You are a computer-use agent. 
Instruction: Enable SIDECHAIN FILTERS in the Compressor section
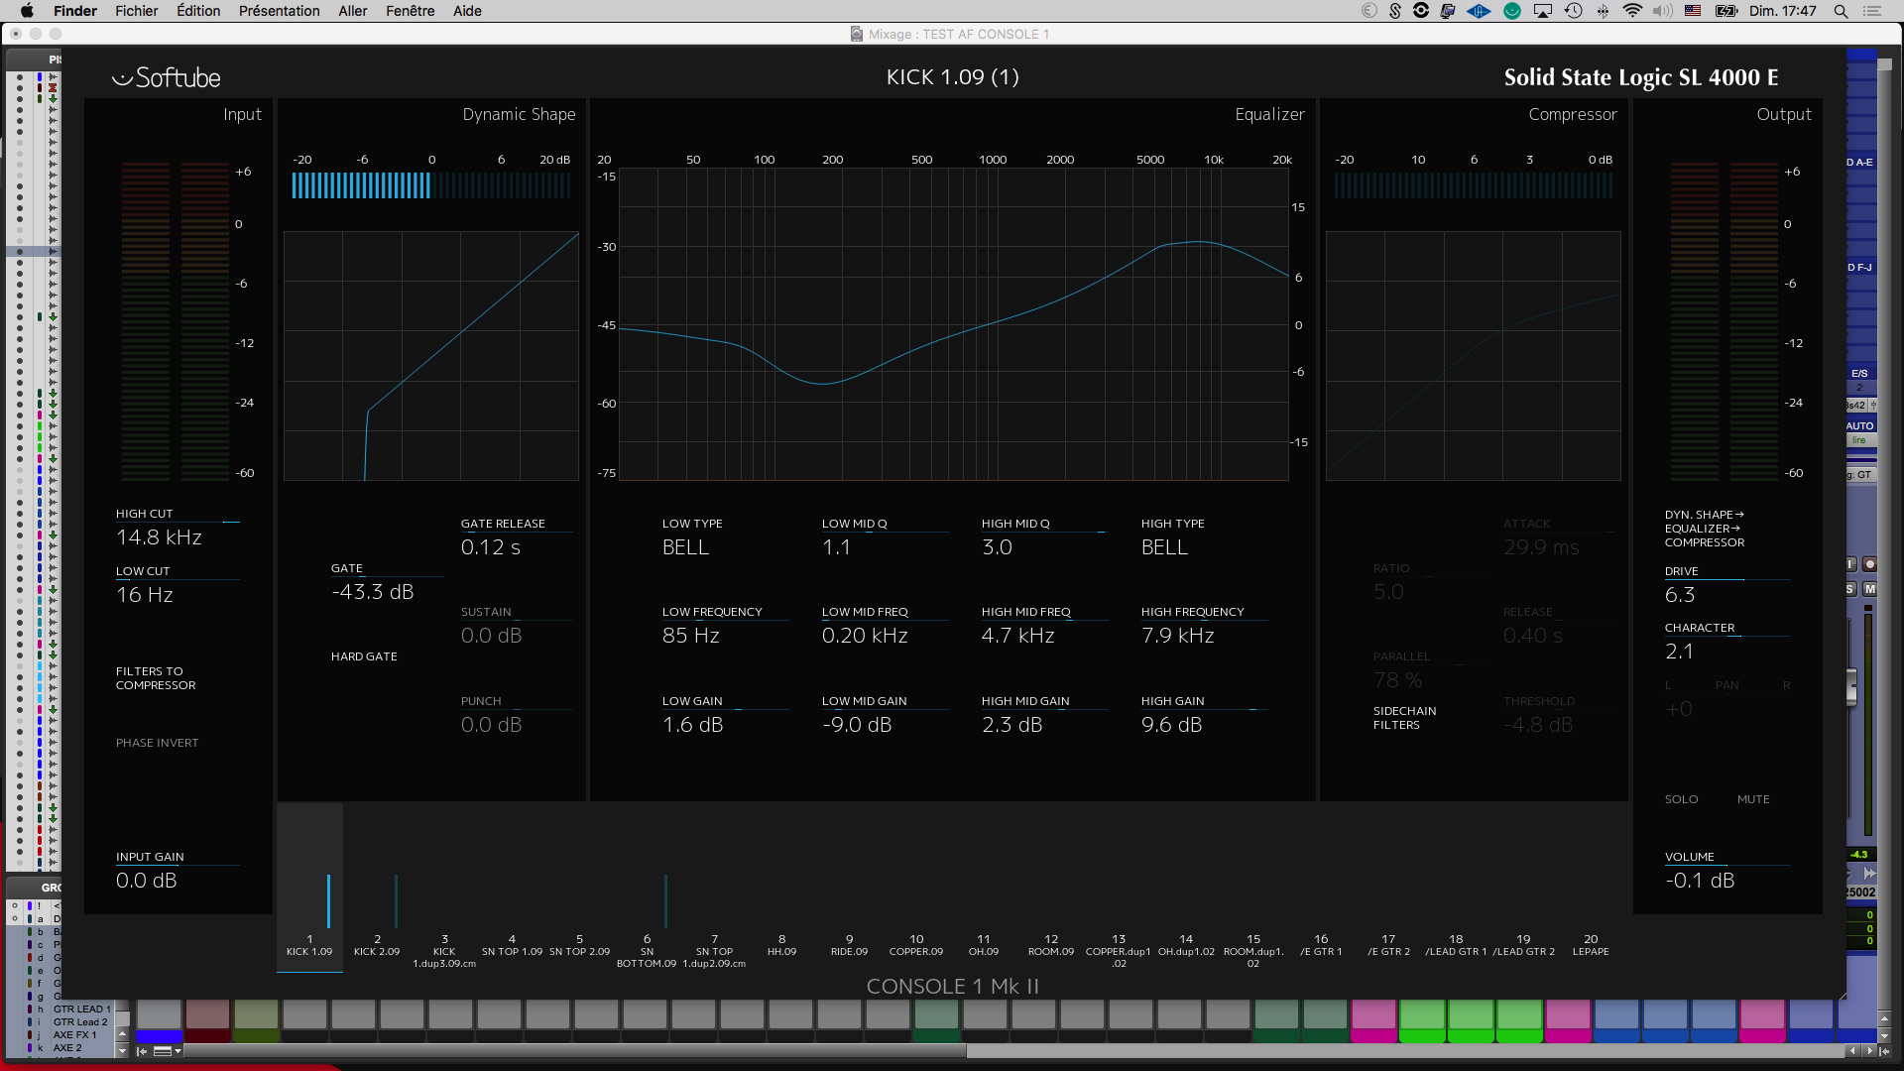pos(1405,717)
